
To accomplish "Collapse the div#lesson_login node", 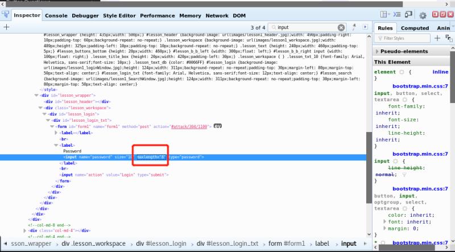I will 44,114.
